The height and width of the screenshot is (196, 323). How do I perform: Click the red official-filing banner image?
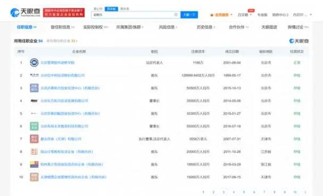[x=64, y=13]
